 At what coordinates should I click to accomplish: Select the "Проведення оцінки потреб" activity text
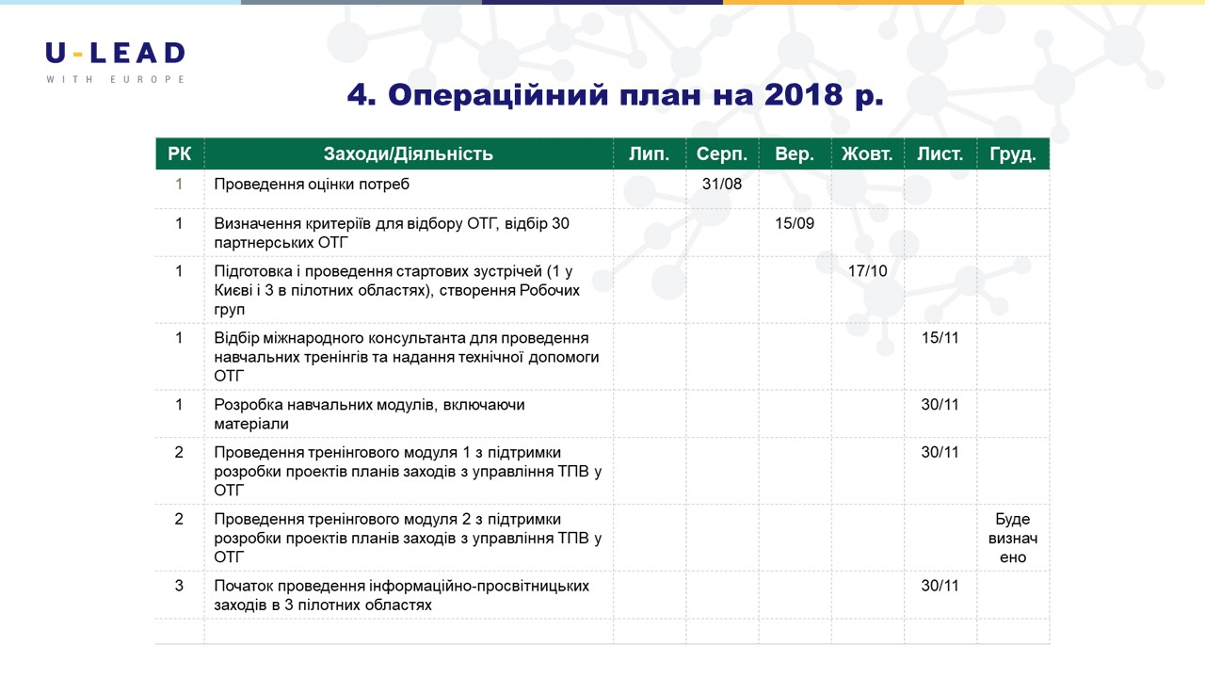312,185
